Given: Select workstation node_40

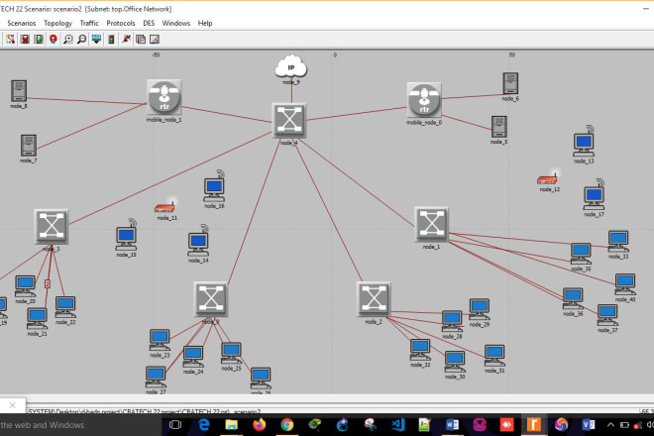Looking at the screenshot, I should coord(625,284).
